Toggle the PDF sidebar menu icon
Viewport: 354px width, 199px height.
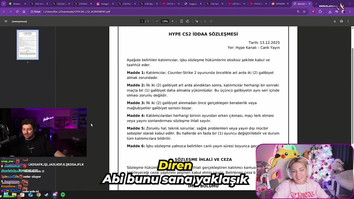[x=6, y=21]
